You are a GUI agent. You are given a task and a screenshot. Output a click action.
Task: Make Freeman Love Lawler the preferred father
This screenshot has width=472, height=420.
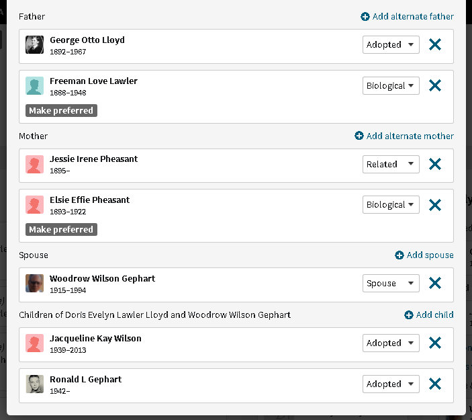point(61,110)
